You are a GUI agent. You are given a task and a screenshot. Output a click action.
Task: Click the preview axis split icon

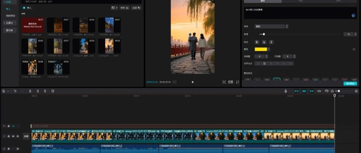point(319,91)
